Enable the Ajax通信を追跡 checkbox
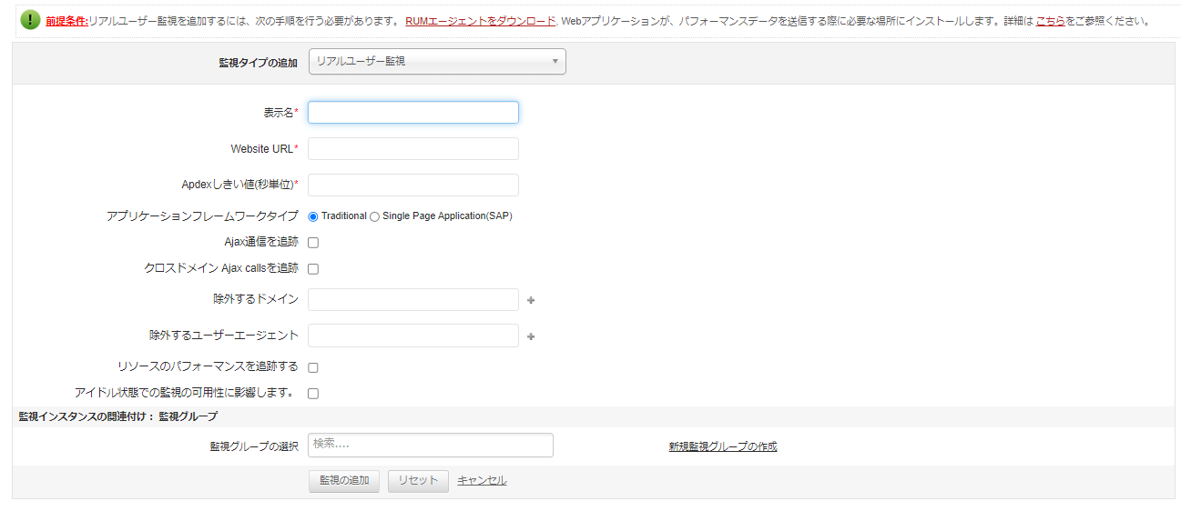The image size is (1181, 511). [x=313, y=243]
